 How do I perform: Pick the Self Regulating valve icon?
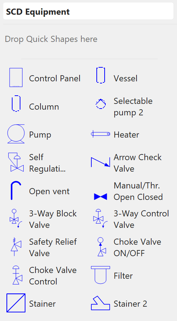[x=16, y=162]
